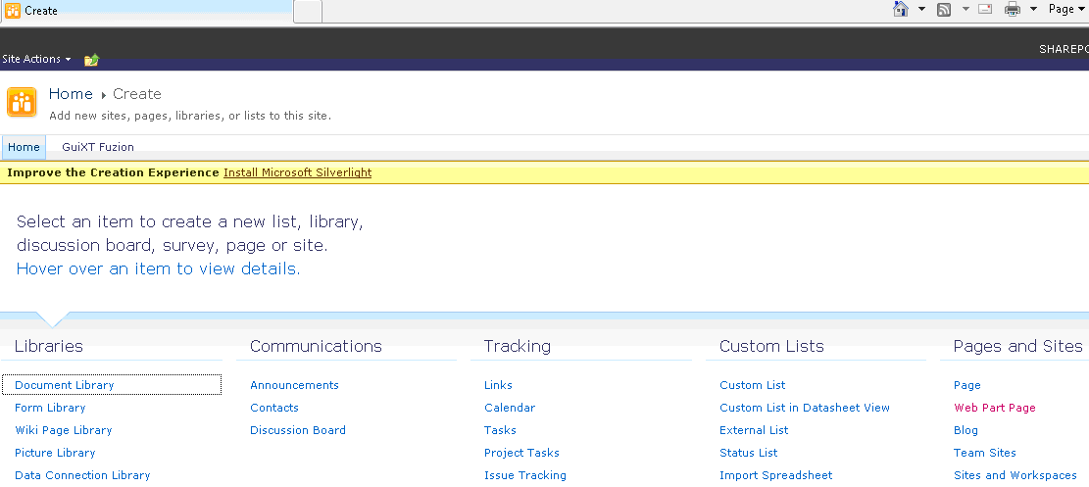Select the Issue Tracking link
Image resolution: width=1089 pixels, height=487 pixels.
pos(525,475)
